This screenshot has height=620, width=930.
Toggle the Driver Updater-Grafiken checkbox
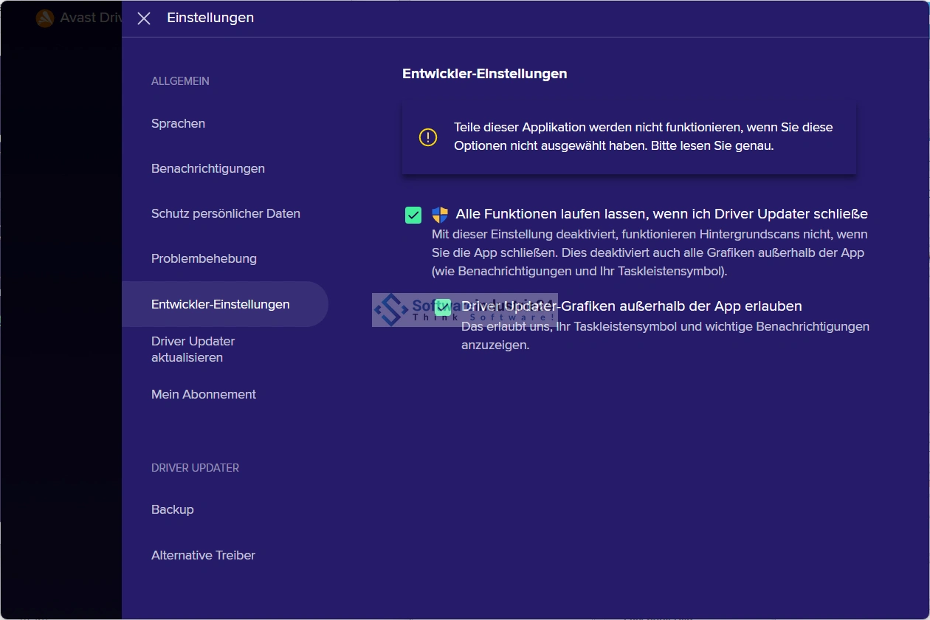443,307
